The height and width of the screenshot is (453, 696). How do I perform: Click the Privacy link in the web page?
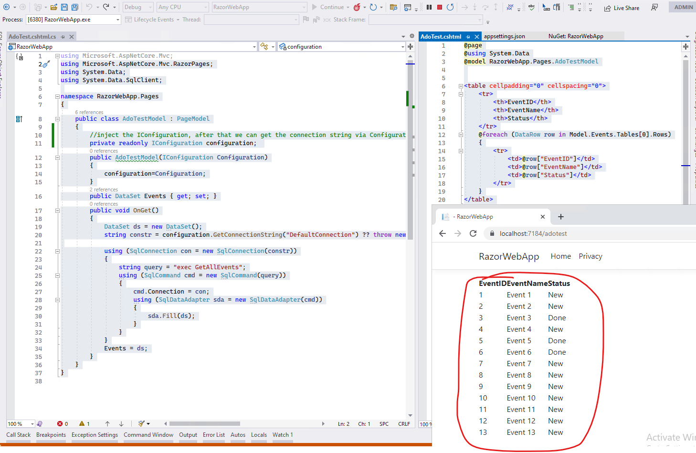coord(591,256)
